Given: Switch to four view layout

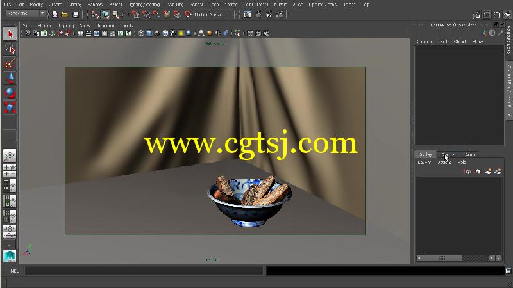Looking at the screenshot, I should coord(10,171).
